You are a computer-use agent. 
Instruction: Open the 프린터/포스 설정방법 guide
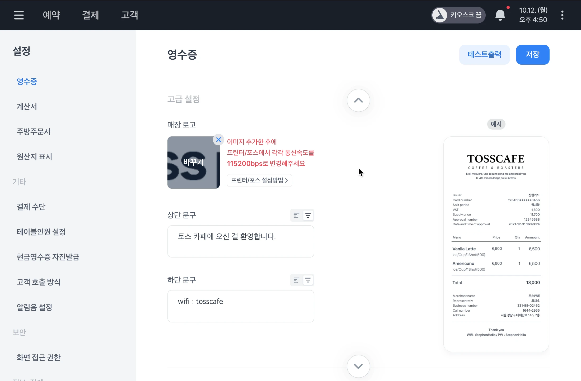pos(260,180)
